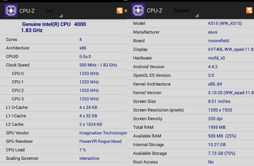Select the Root Access row
The width and height of the screenshot is (254, 166).
tap(190, 162)
